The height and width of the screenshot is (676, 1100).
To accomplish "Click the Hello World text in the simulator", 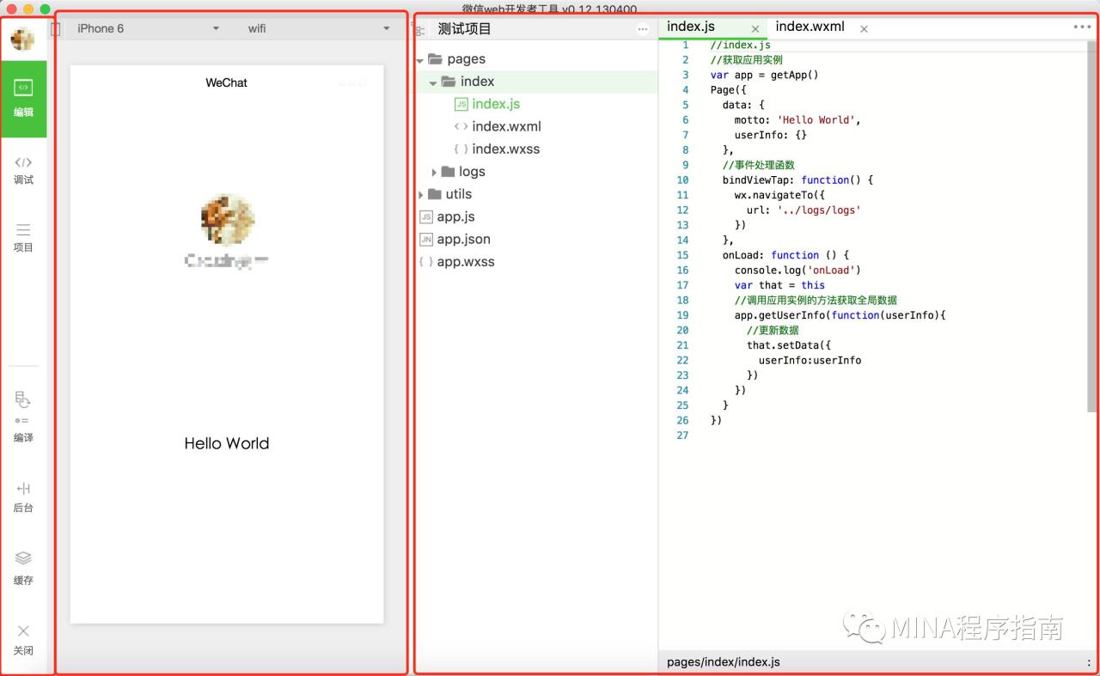I will [227, 443].
